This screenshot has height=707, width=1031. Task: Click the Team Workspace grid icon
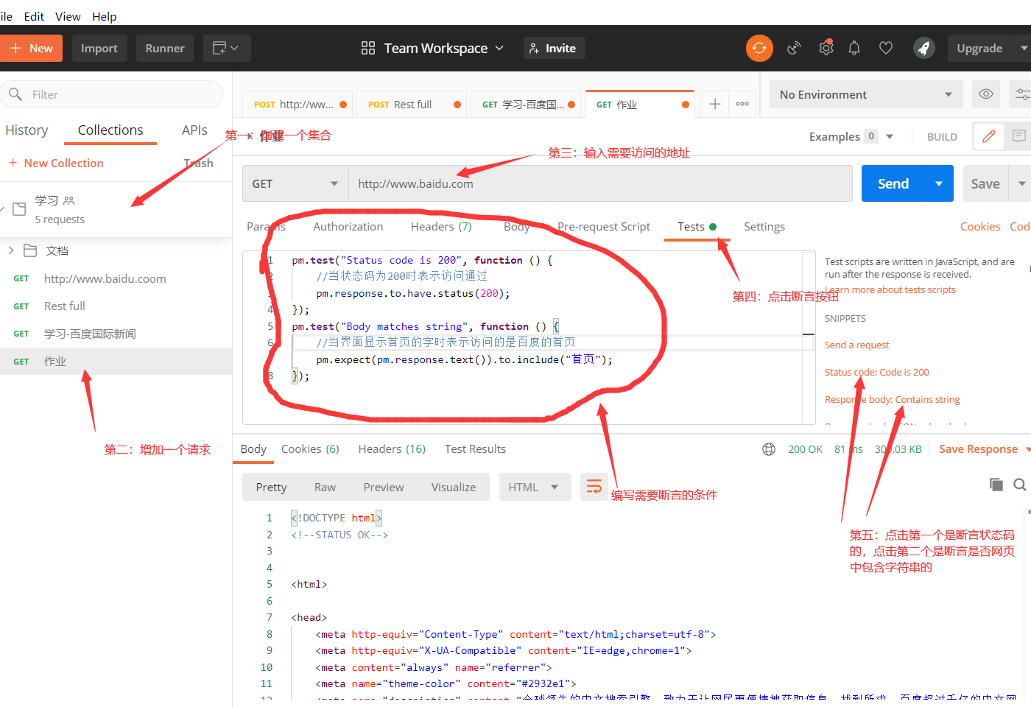tap(368, 48)
